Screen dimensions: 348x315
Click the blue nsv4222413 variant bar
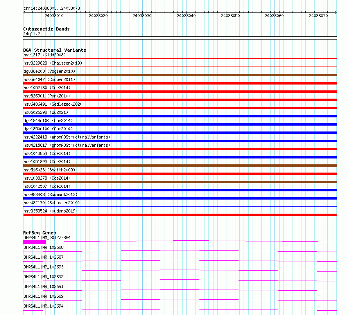pyautogui.click(x=180, y=141)
